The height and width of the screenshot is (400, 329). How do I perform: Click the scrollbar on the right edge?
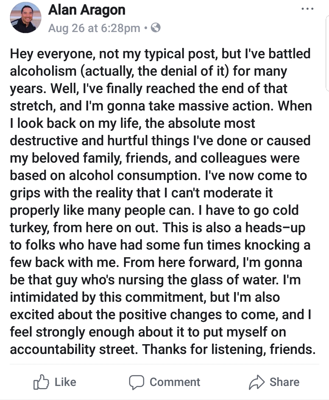click(x=327, y=53)
